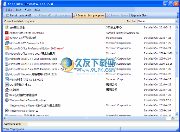
Task: Expand the toolbar overflow chevron
Action: (178, 16)
